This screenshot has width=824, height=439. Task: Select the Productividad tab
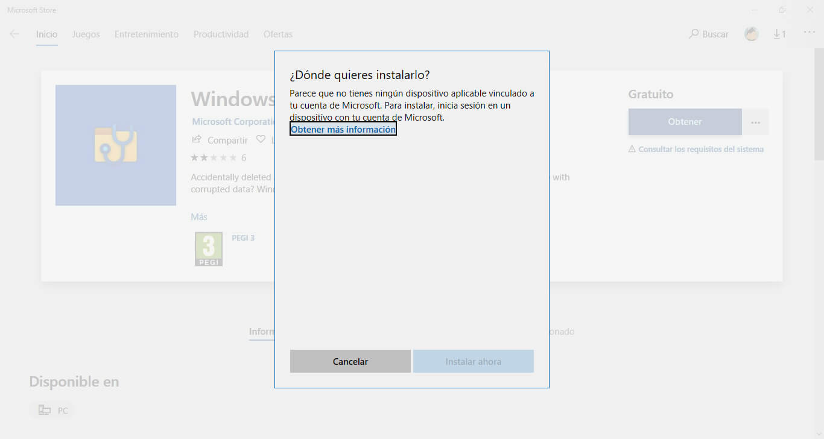[x=221, y=34]
